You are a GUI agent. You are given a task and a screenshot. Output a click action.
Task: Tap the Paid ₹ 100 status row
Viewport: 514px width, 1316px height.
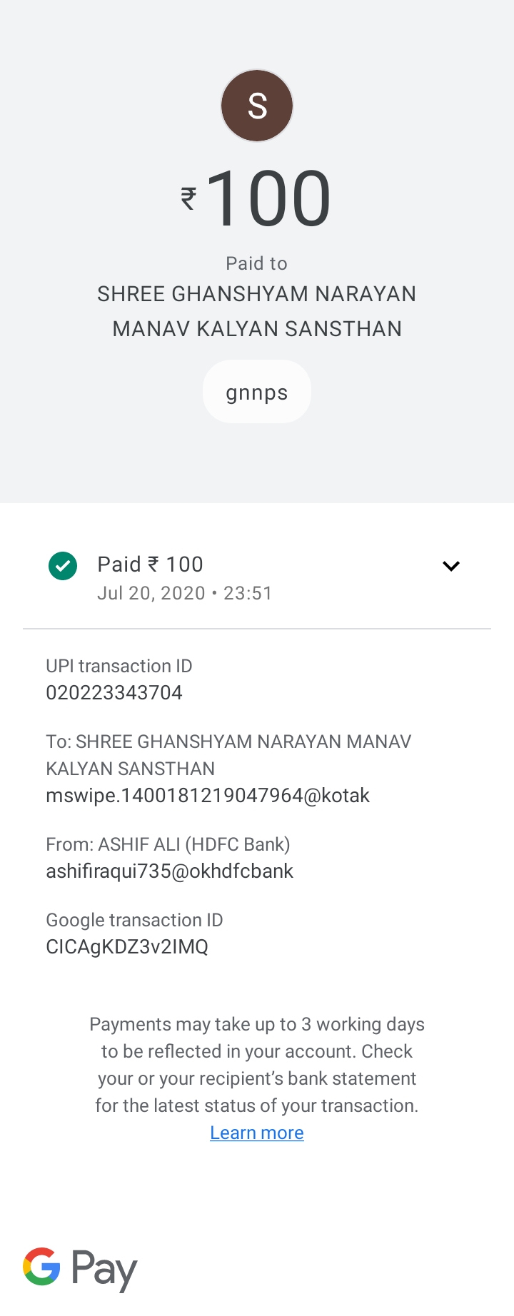(x=257, y=577)
